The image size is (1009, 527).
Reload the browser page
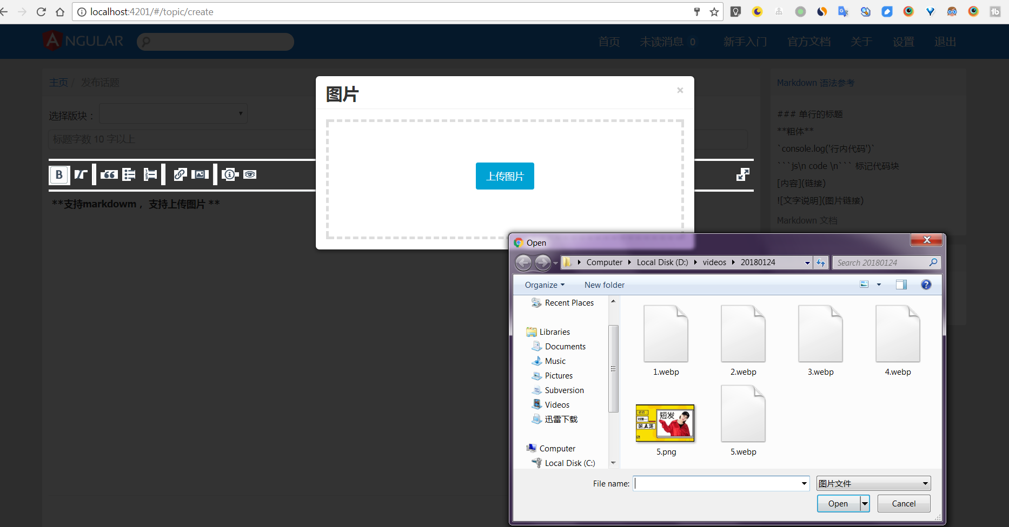[x=41, y=12]
